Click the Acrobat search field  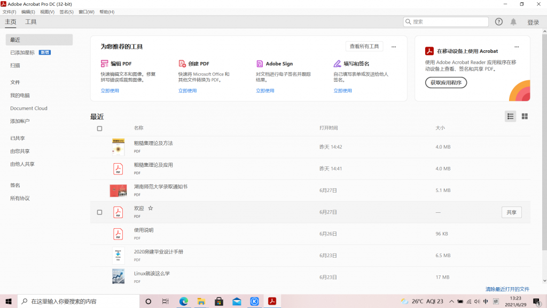coord(446,21)
